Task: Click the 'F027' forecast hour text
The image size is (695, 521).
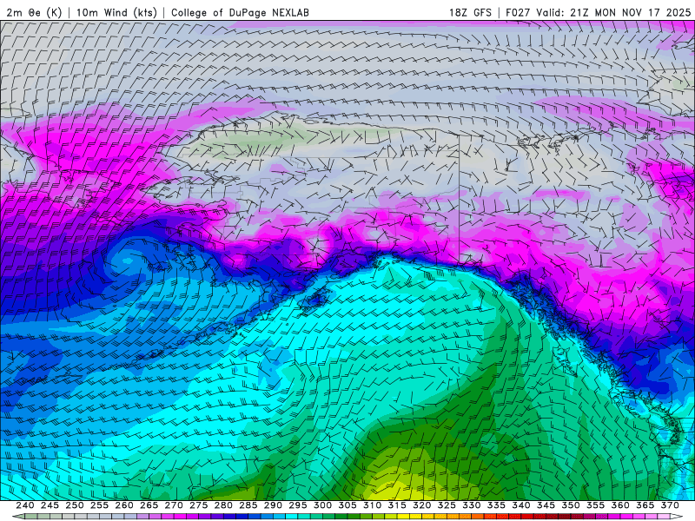Action: 518,12
